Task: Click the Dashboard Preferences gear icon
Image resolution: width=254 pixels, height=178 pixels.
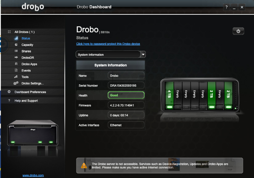Action: (x=9, y=92)
